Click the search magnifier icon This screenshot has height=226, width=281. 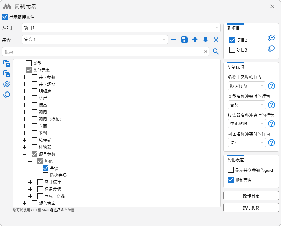pyautogui.click(x=216, y=52)
